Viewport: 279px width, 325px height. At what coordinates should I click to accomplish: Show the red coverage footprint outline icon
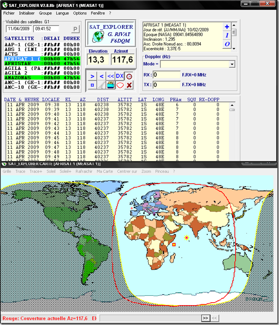pyautogui.click(x=120, y=85)
